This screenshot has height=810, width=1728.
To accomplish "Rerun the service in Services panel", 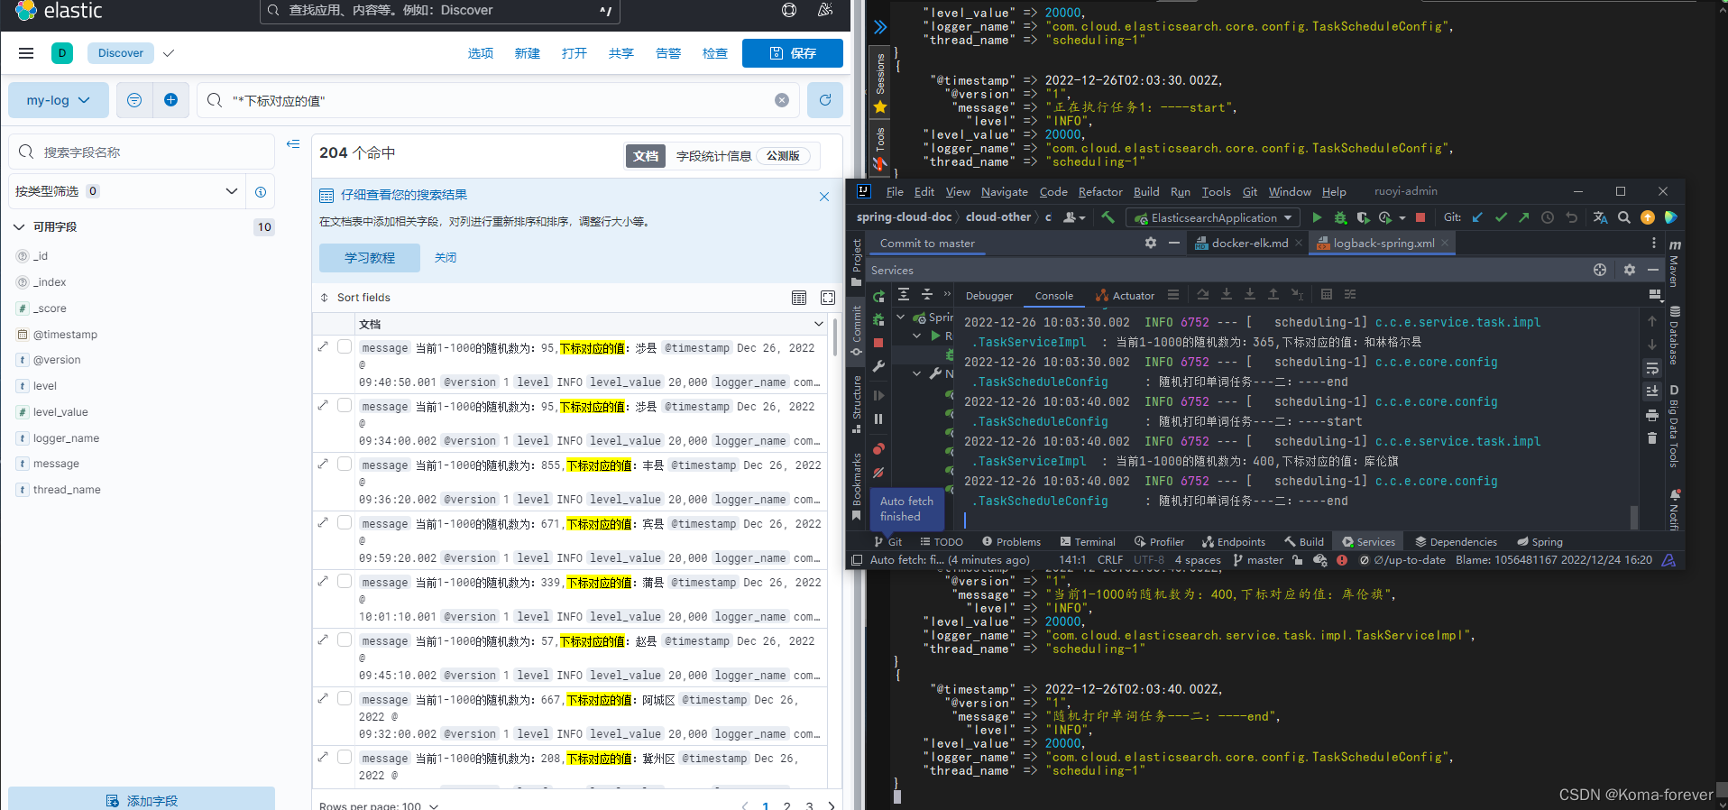I will (879, 296).
